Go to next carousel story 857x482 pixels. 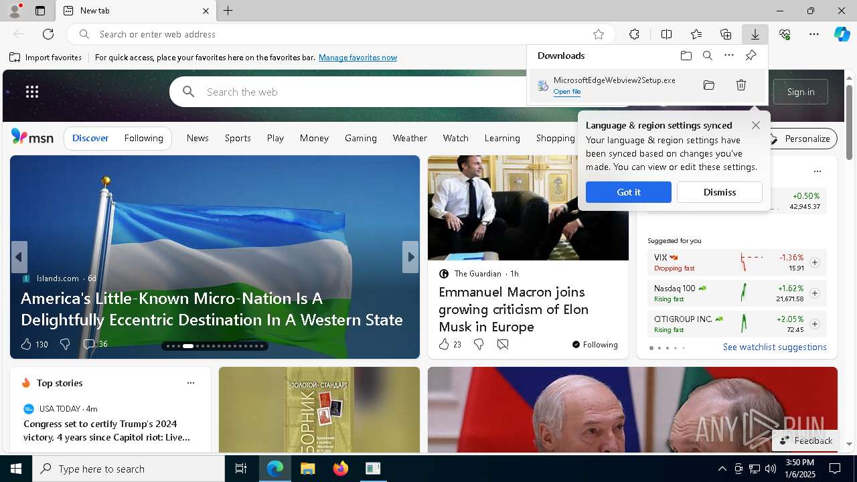click(410, 257)
